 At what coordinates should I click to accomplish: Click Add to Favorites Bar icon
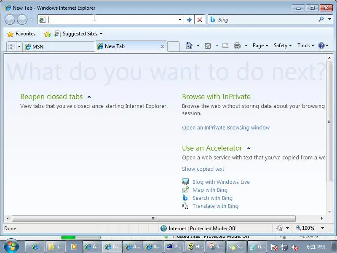click(x=48, y=34)
